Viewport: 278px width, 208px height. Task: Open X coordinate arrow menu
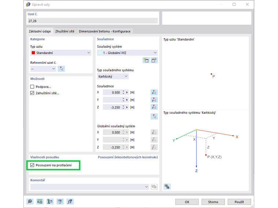click(x=127, y=92)
